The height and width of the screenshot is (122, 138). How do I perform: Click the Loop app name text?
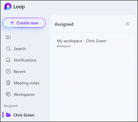click(x=19, y=7)
